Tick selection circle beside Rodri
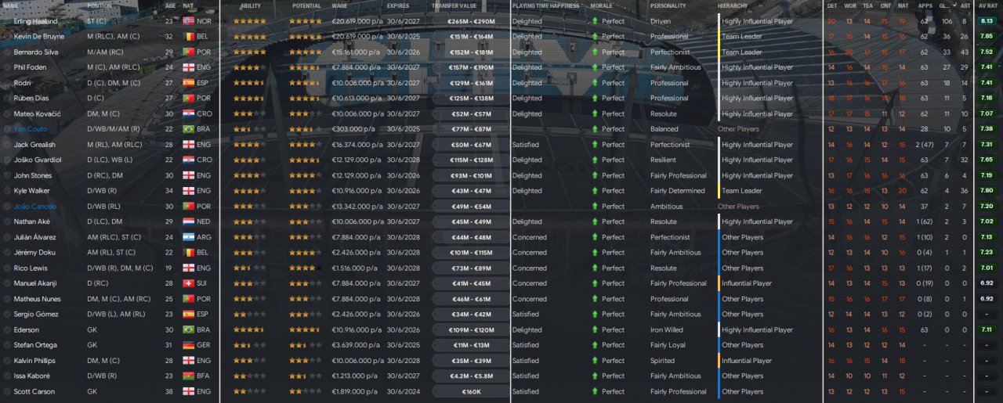 point(7,83)
